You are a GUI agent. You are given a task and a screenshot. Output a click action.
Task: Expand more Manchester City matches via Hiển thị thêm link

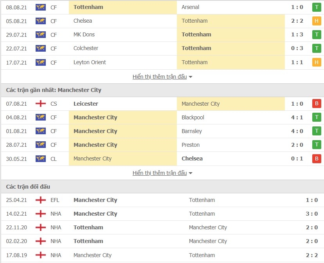point(160,173)
